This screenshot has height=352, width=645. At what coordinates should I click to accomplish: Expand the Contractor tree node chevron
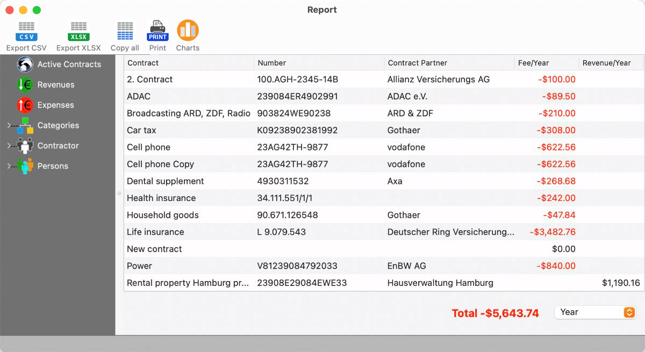[x=9, y=146]
